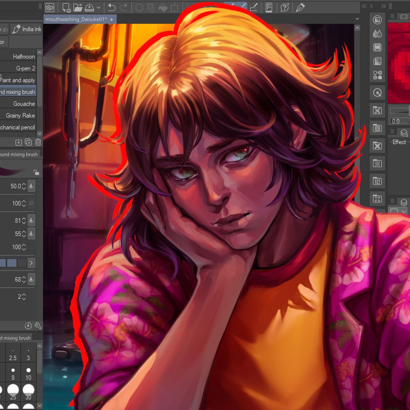
Task: Adjust the stepper next to value 81
Action: pyautogui.click(x=24, y=221)
